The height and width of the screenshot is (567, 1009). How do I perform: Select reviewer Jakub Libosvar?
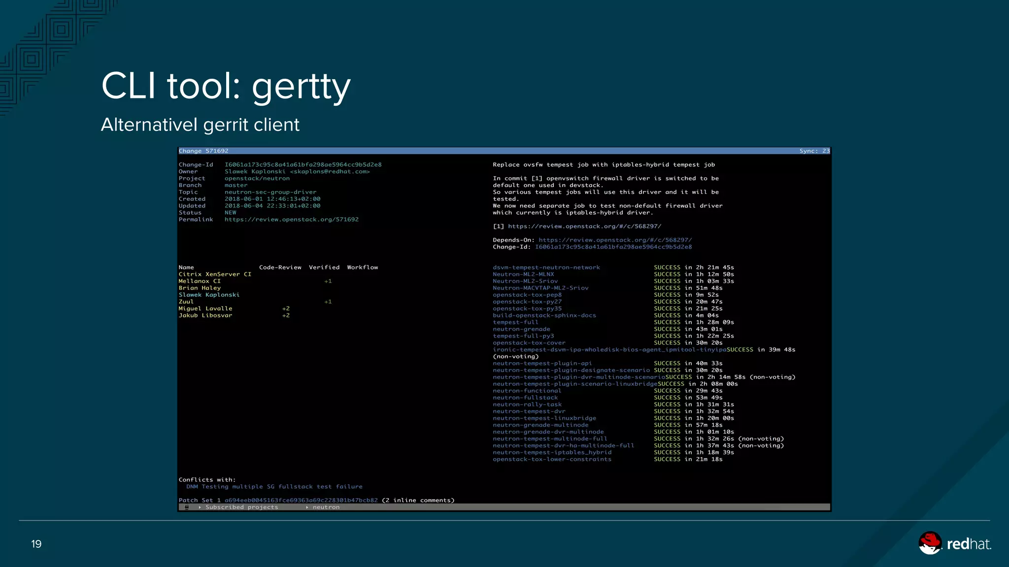(x=205, y=315)
